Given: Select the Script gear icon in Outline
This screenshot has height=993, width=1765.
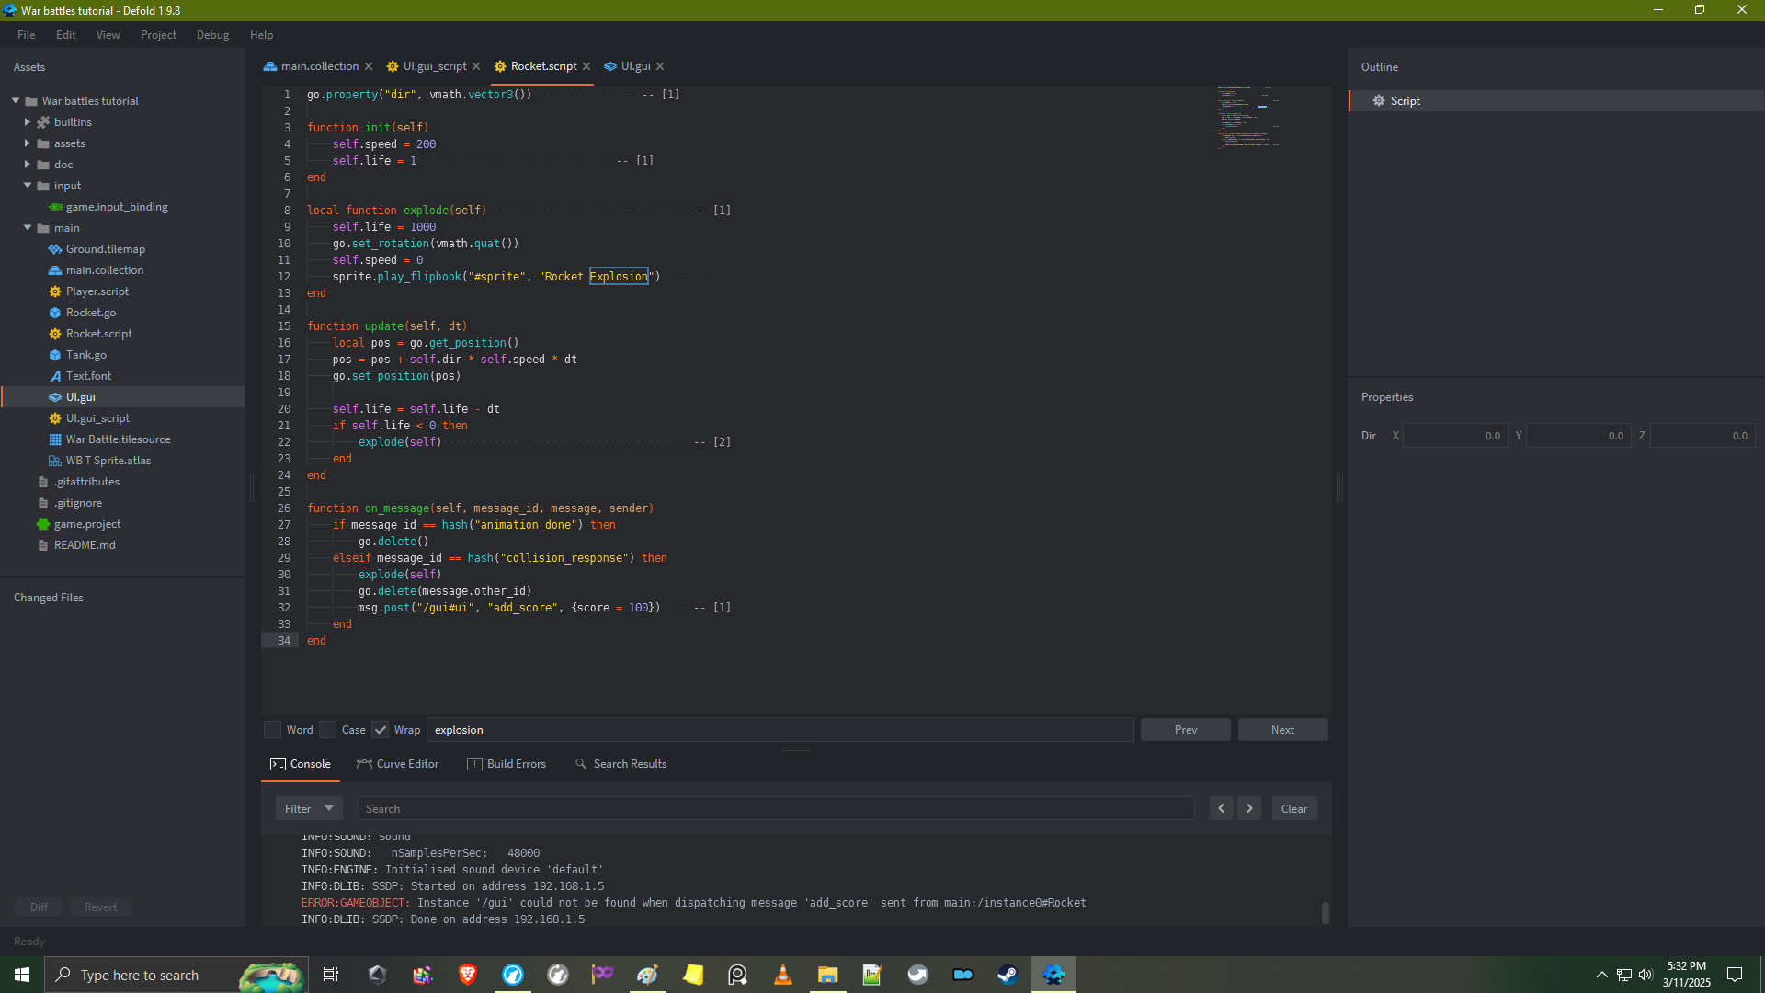Looking at the screenshot, I should pos(1379,101).
